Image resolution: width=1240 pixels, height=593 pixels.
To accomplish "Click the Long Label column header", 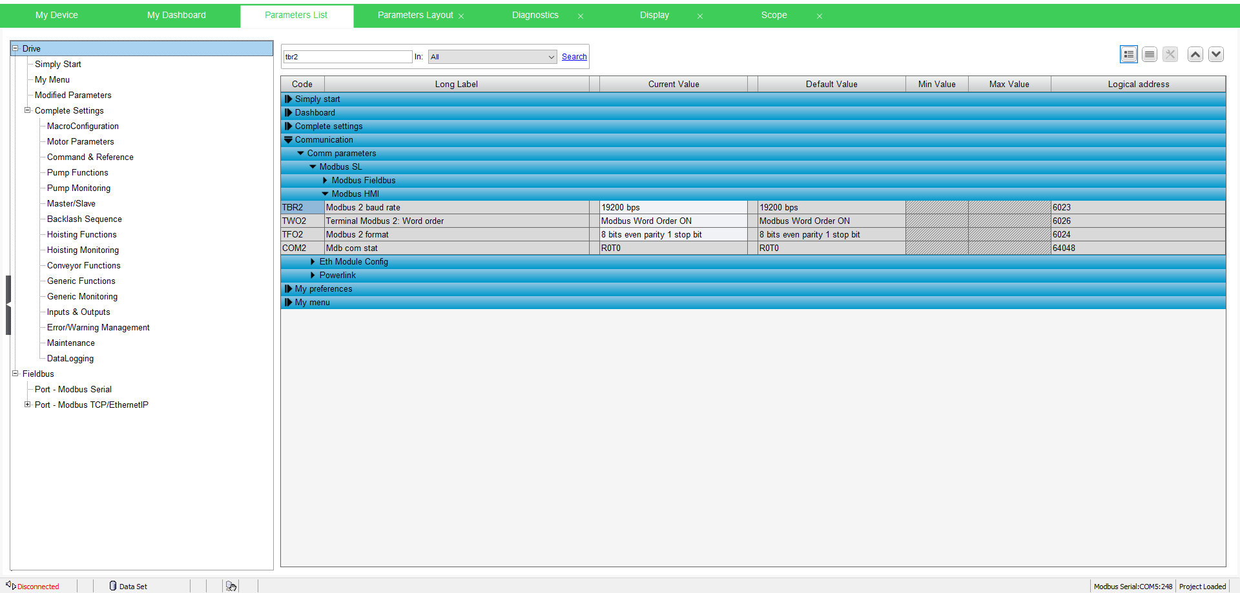I will pyautogui.click(x=457, y=84).
